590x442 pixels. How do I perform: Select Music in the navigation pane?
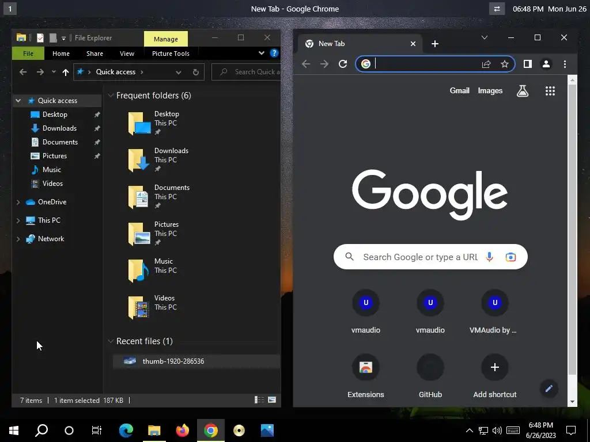[51, 170]
